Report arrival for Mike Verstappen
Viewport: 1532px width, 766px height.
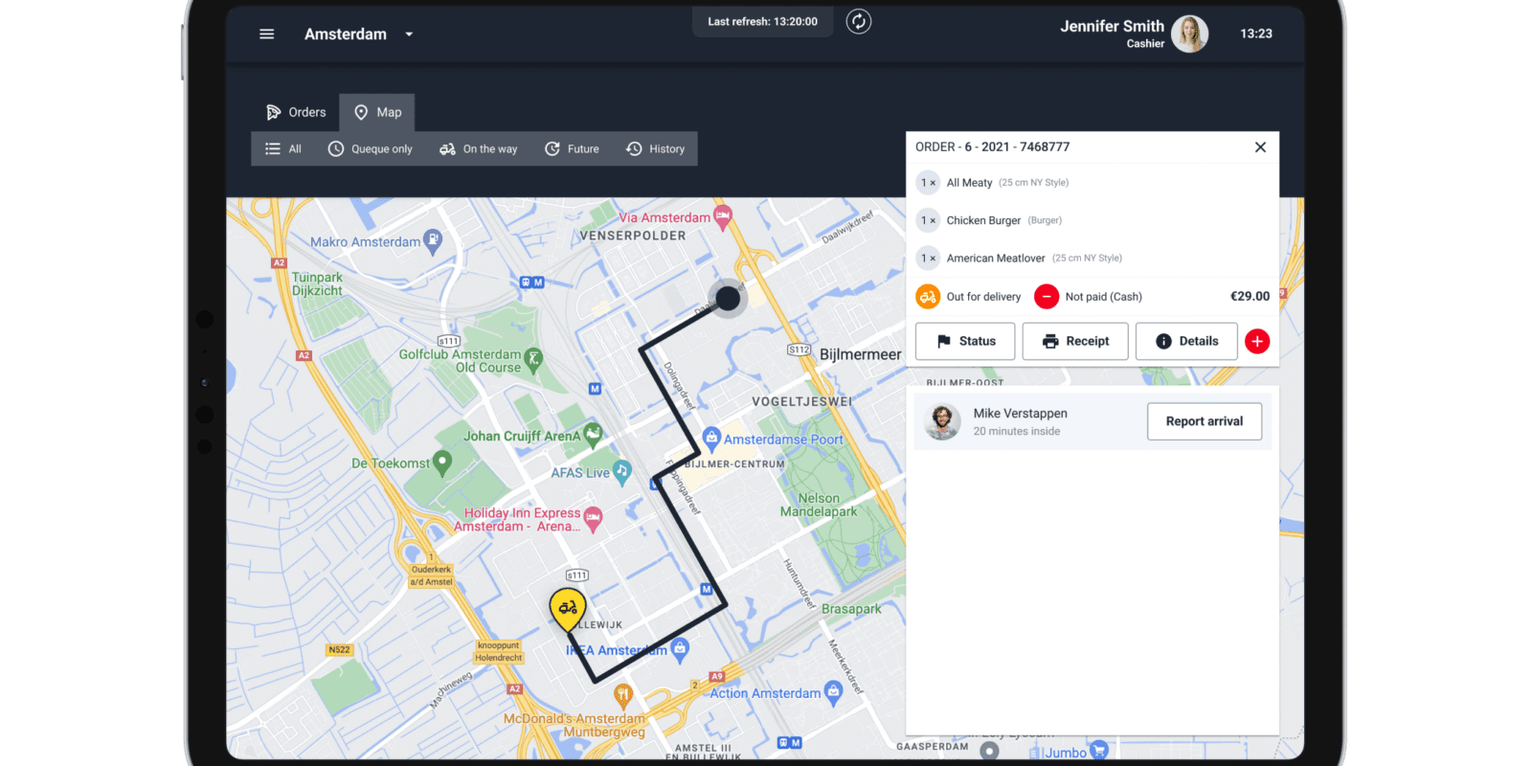(x=1204, y=421)
